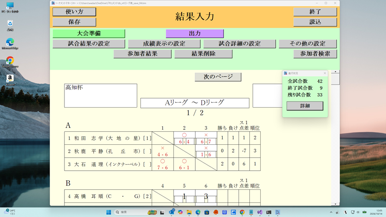
Task: Click 詳細 in the progress panel
Action: 305,106
